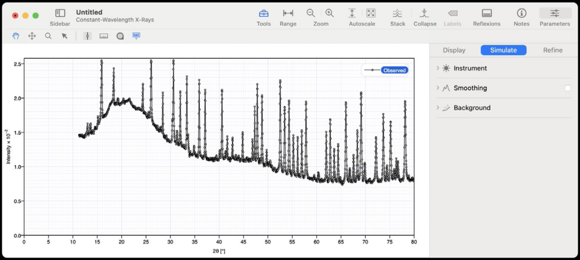Image resolution: width=580 pixels, height=260 pixels.
Task: Expand the Smoothing section chevron
Action: pos(438,88)
